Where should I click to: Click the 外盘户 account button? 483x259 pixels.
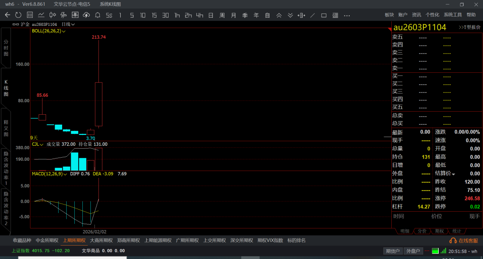pos(413,251)
